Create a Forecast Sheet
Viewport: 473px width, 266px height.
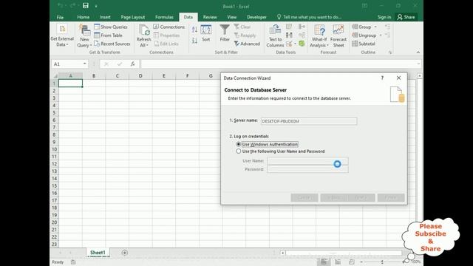[x=338, y=36]
